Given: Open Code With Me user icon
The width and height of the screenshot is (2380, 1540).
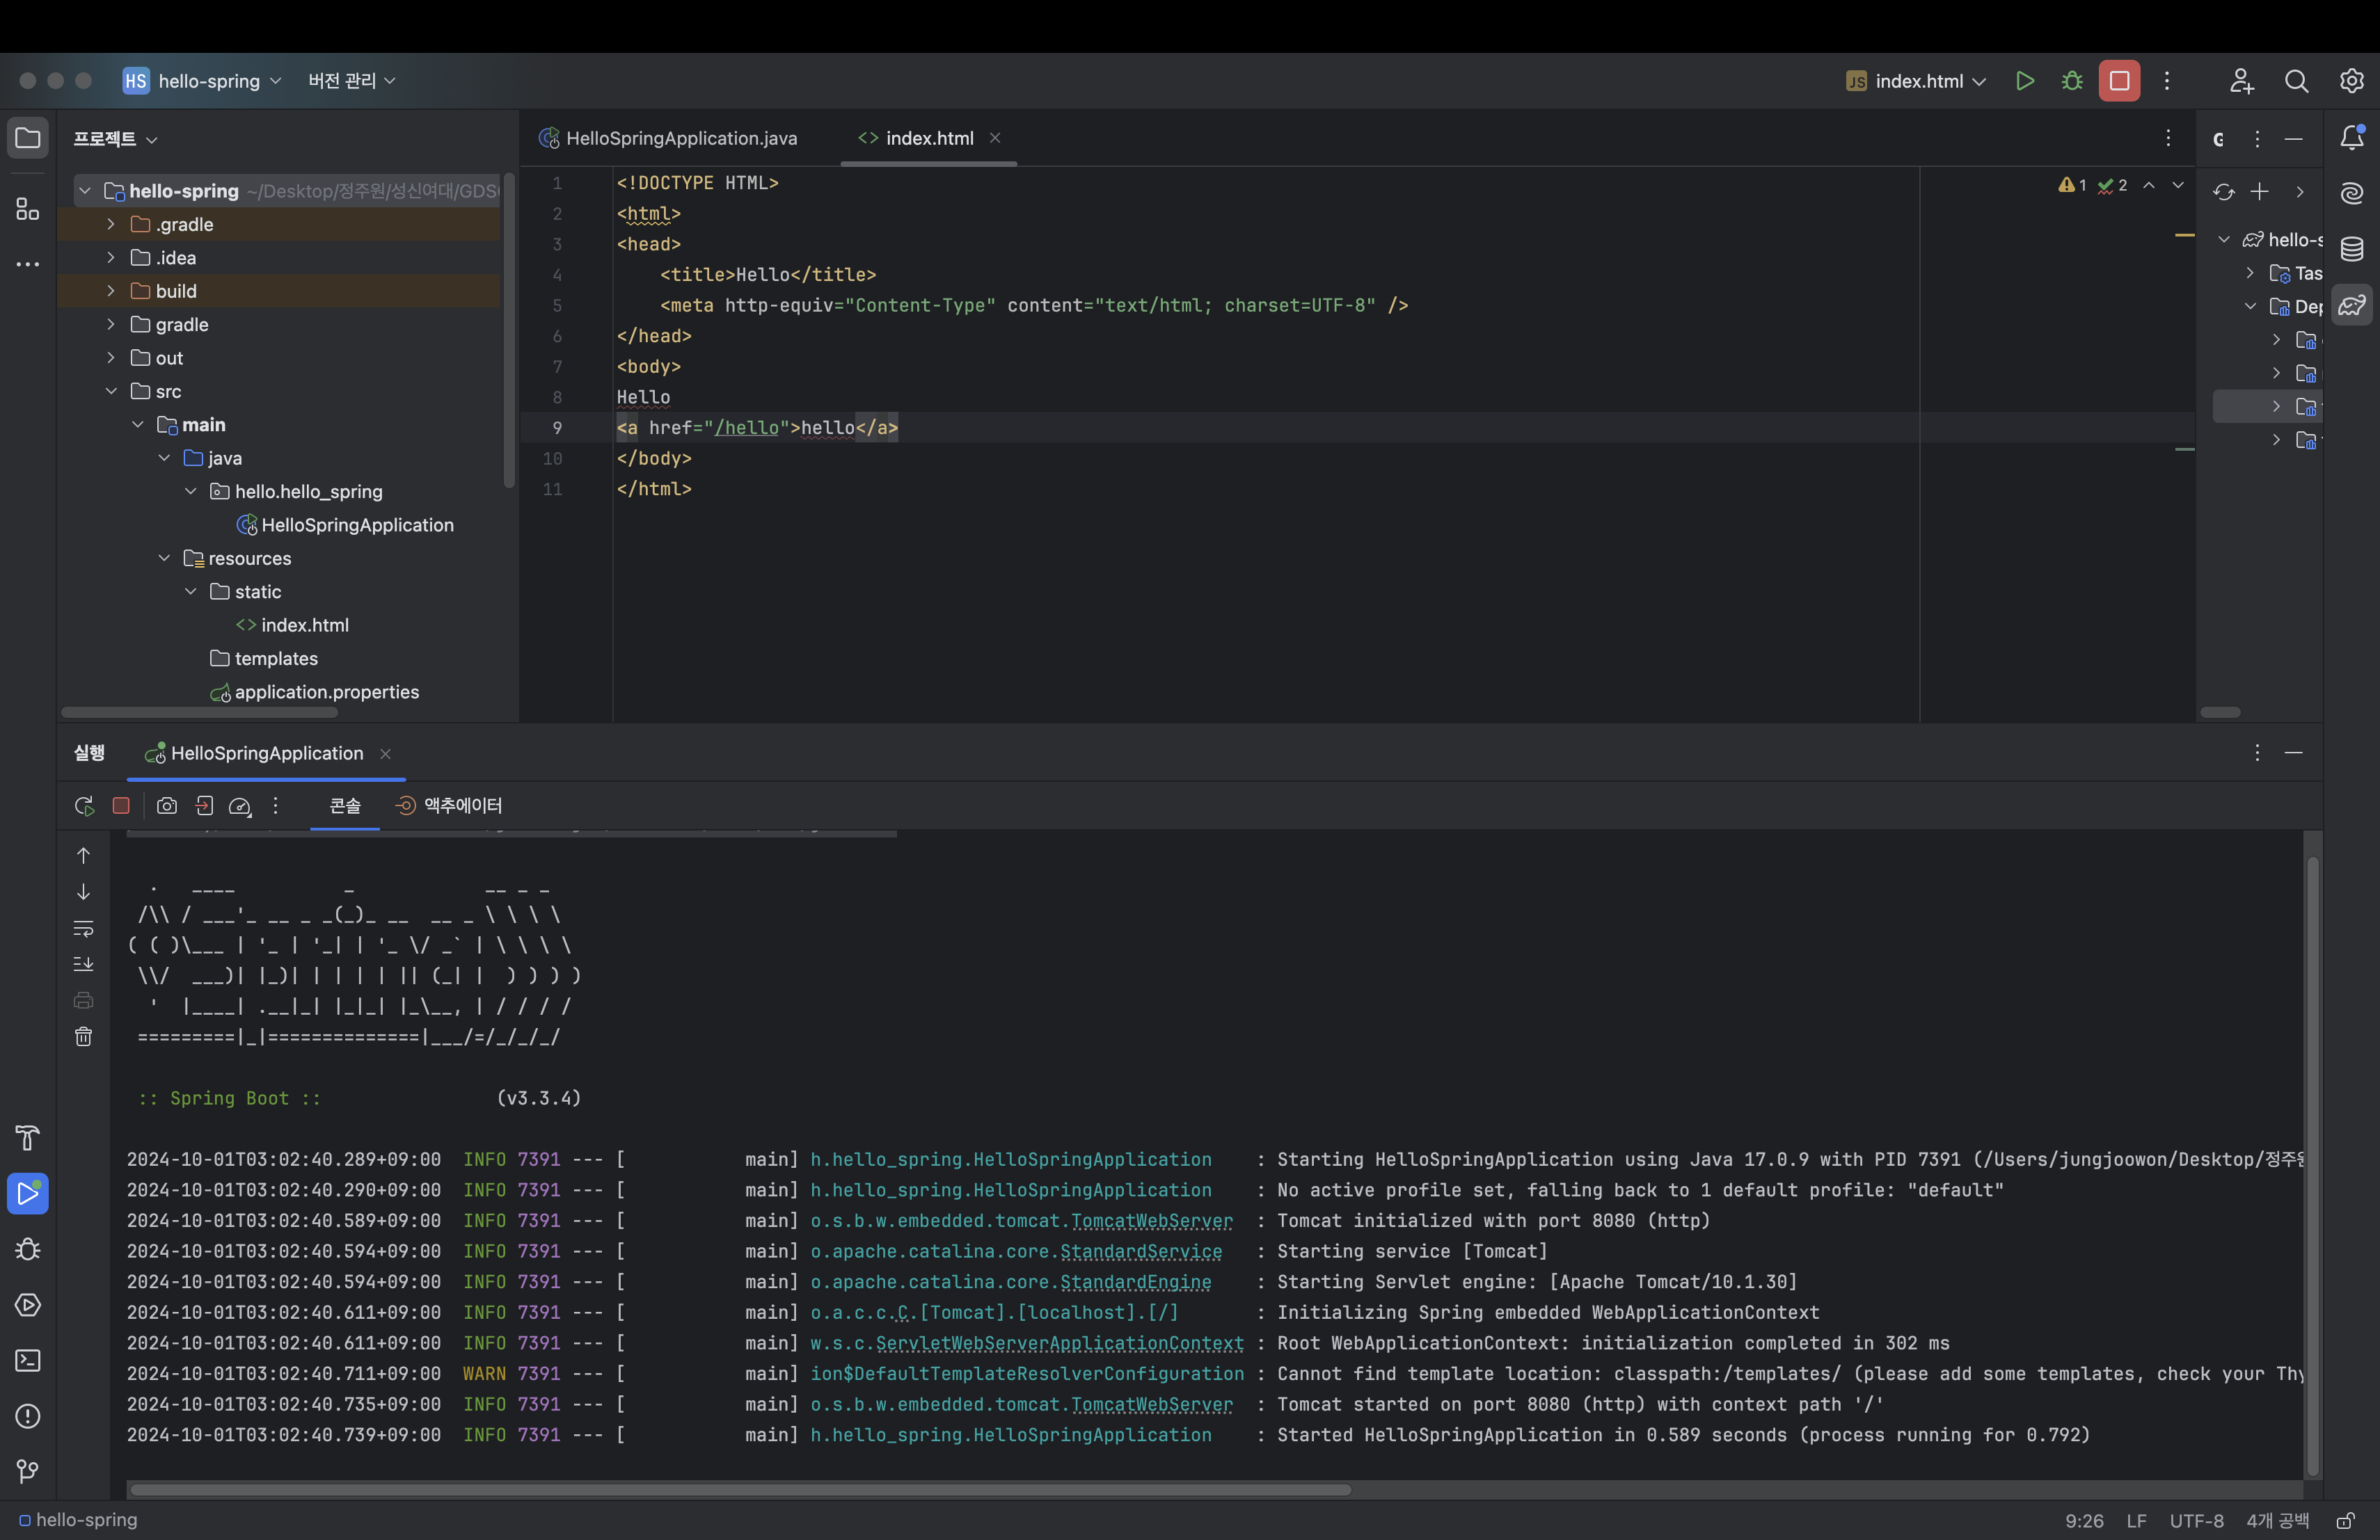Looking at the screenshot, I should [2241, 81].
